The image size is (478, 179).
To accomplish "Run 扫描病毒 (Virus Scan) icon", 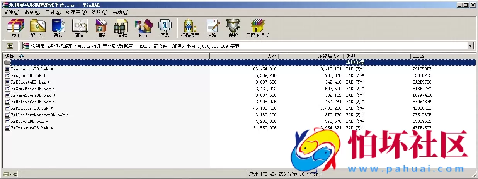I will click(x=190, y=28).
